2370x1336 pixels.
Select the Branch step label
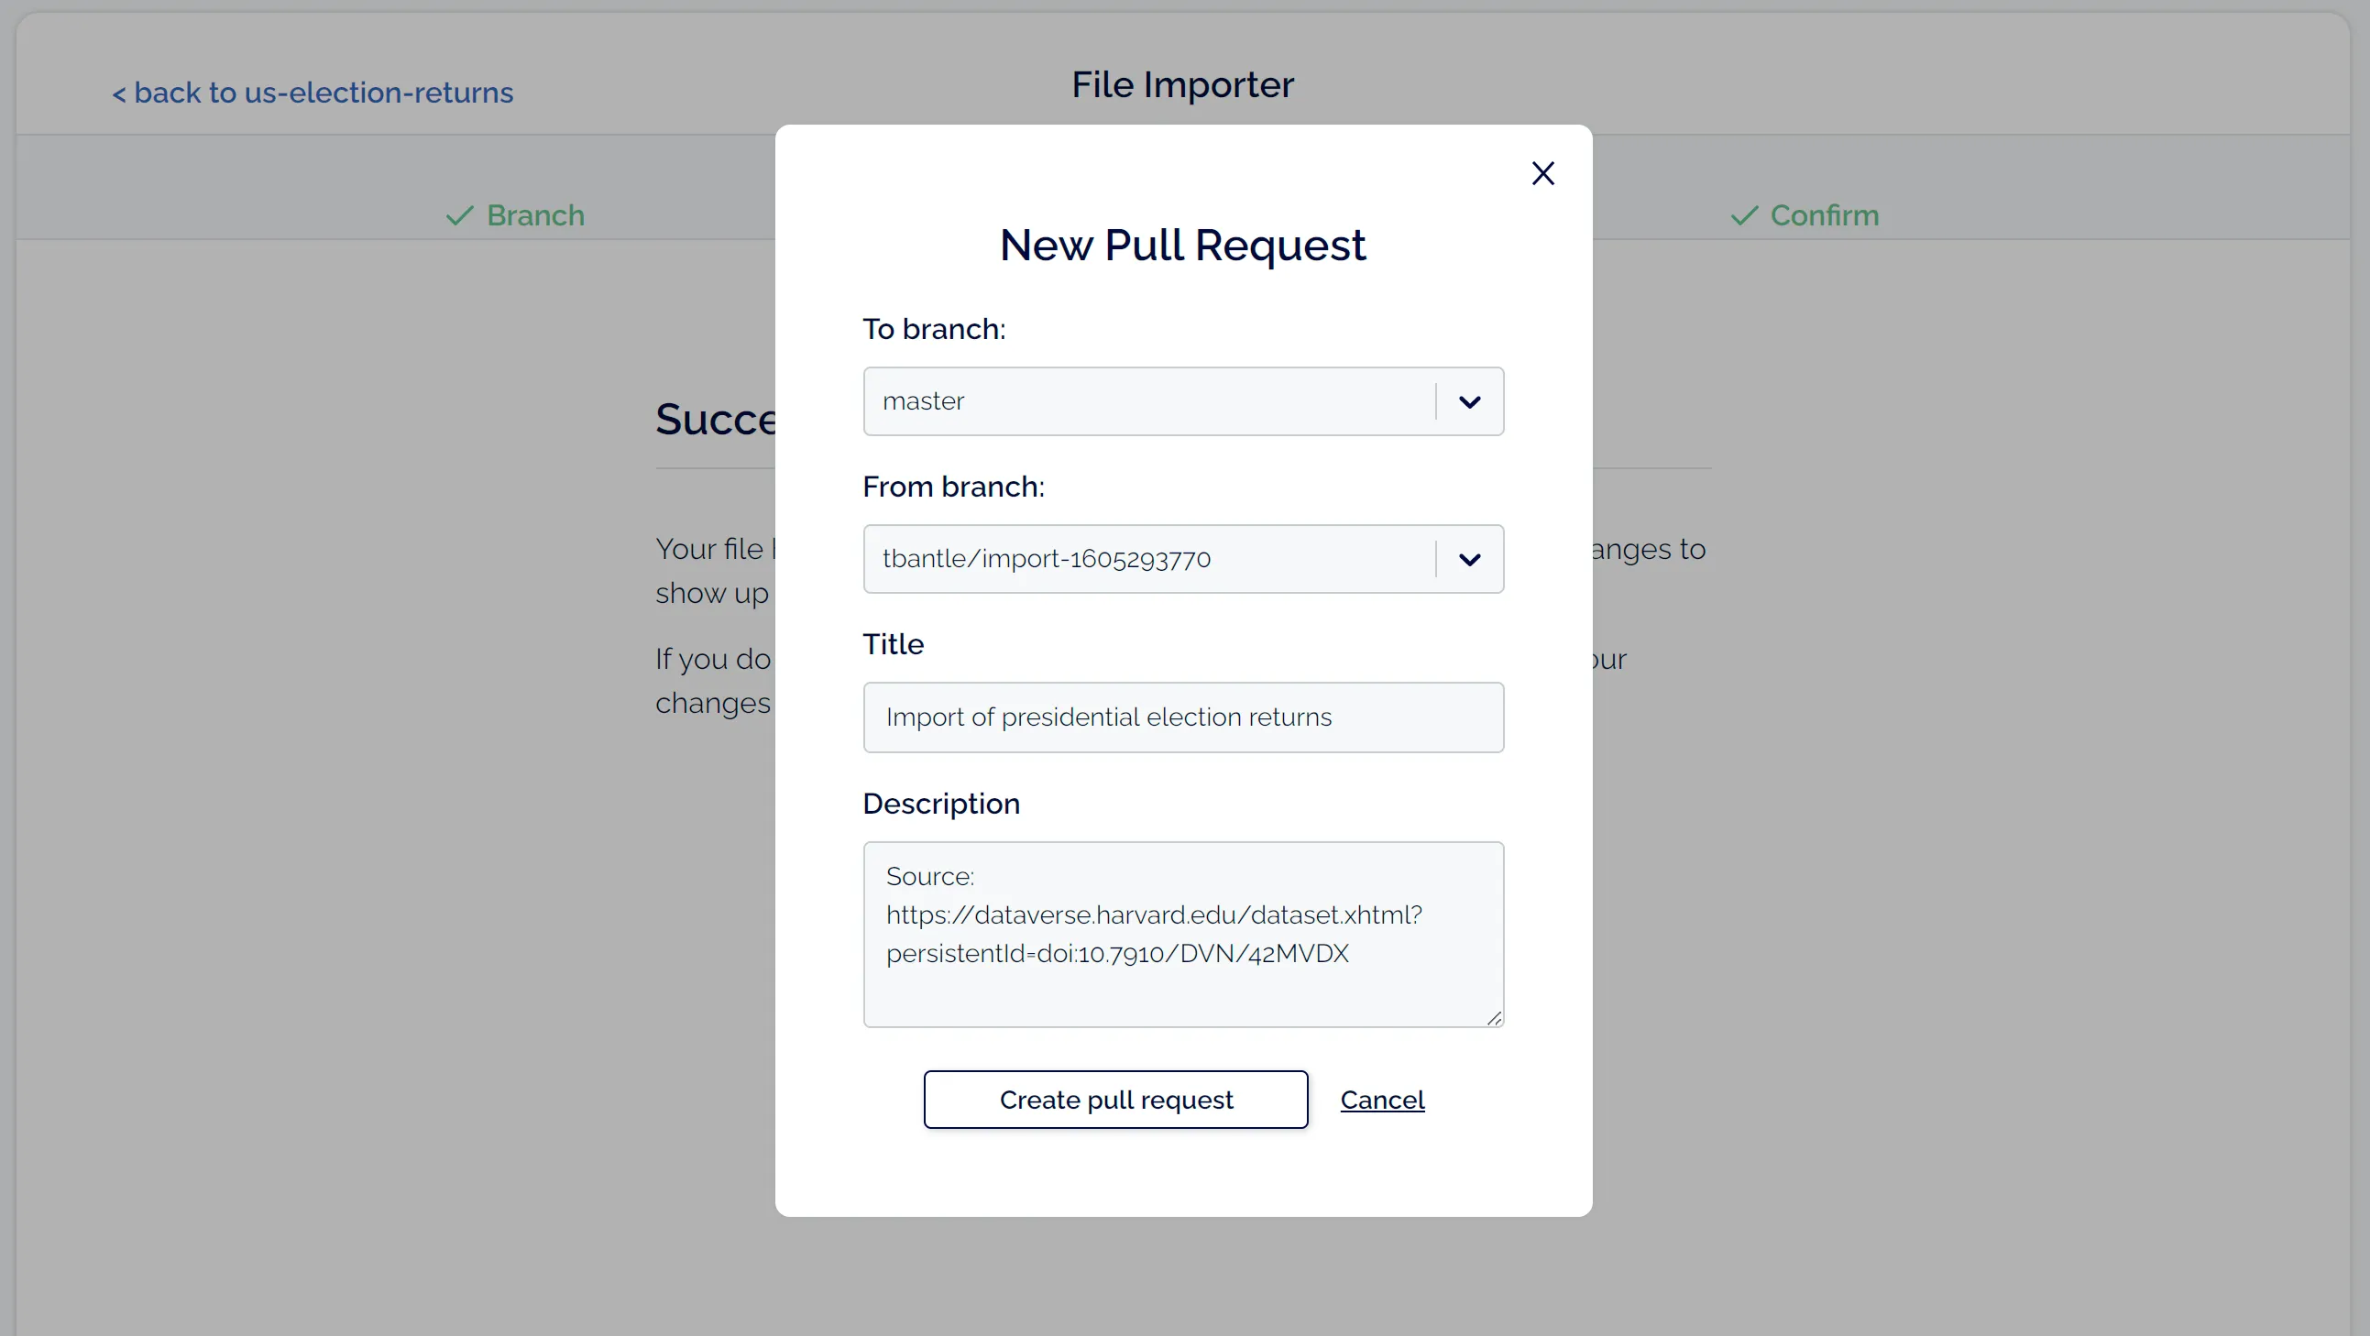tap(535, 215)
